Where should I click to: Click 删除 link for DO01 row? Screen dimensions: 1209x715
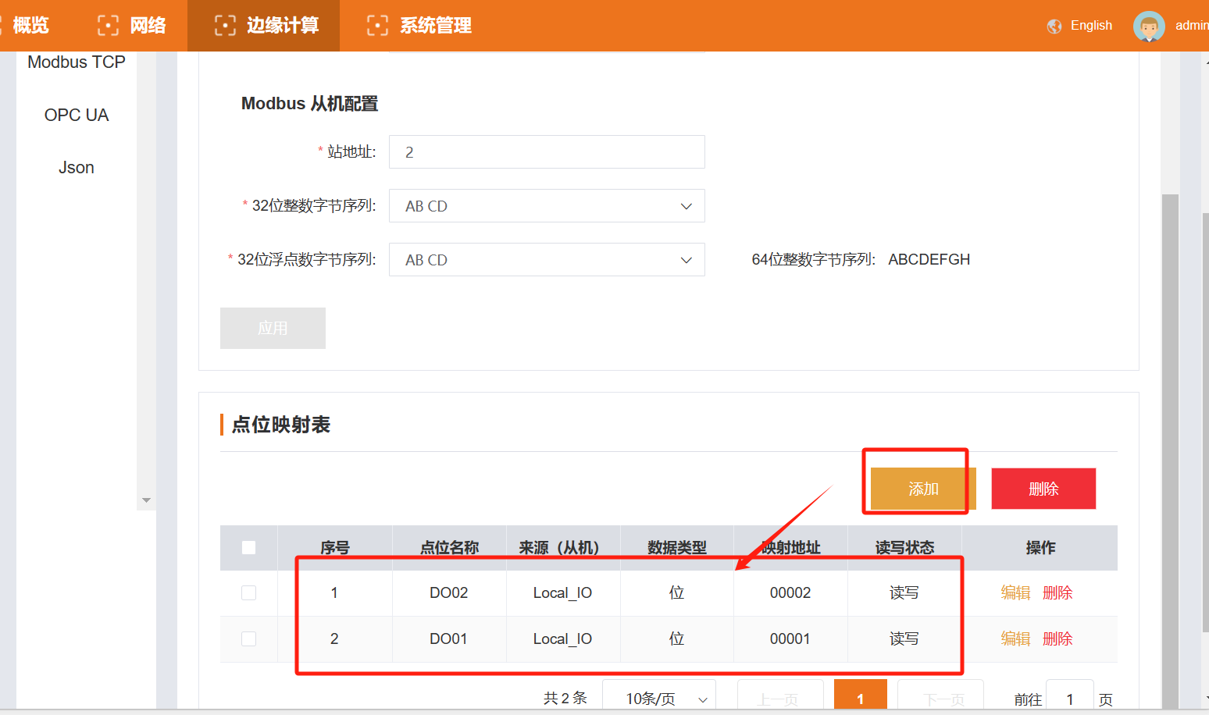point(1057,639)
